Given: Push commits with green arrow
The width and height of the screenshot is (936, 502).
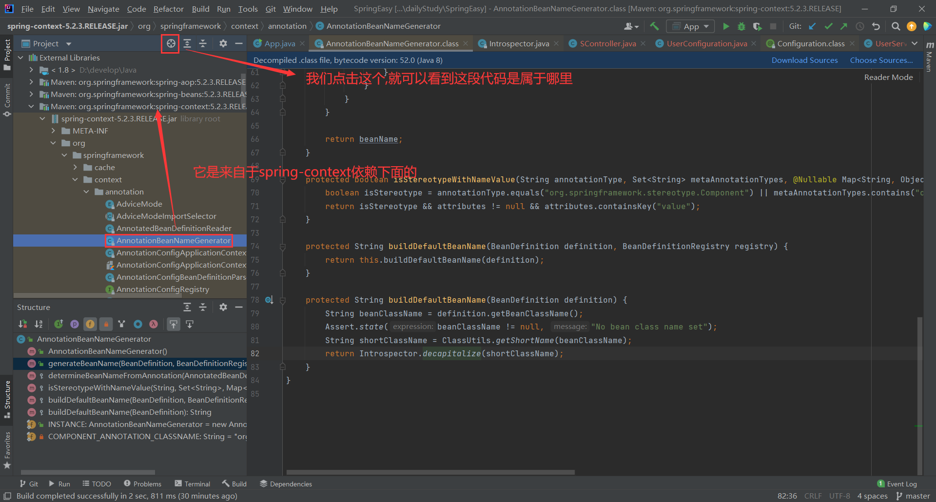Looking at the screenshot, I should tap(844, 26).
